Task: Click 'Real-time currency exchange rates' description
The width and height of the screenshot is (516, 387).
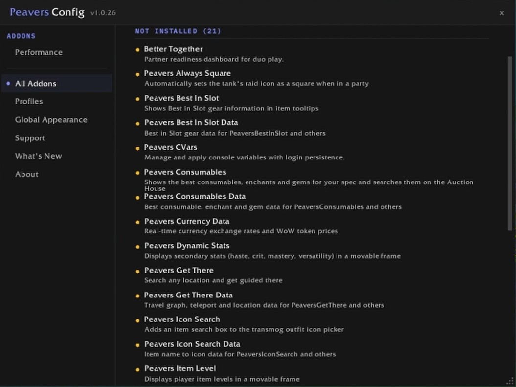Action: [241, 231]
